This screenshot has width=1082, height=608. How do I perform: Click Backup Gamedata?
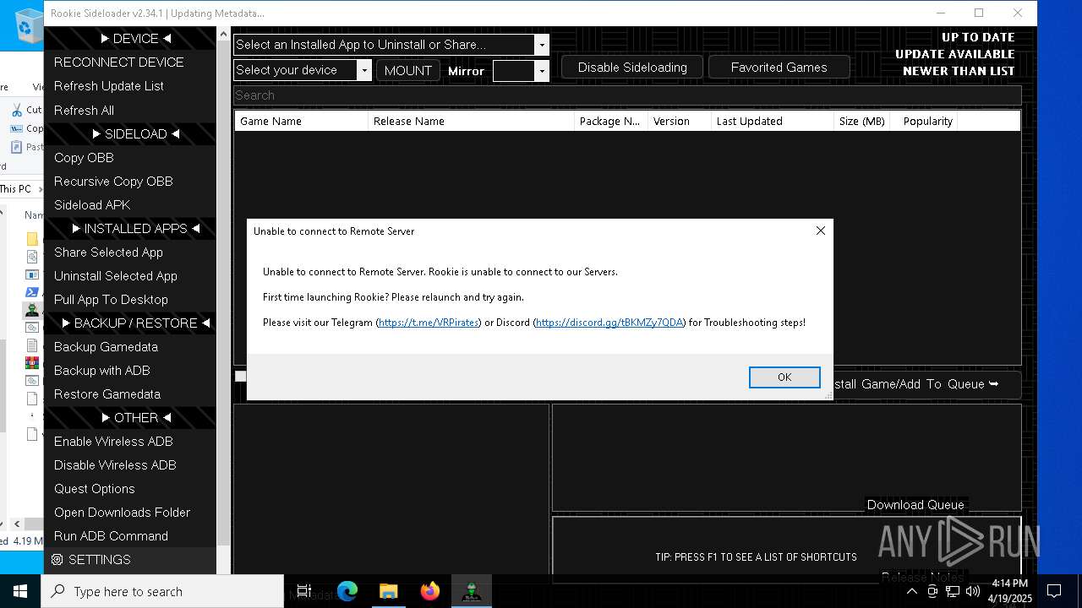tap(106, 346)
